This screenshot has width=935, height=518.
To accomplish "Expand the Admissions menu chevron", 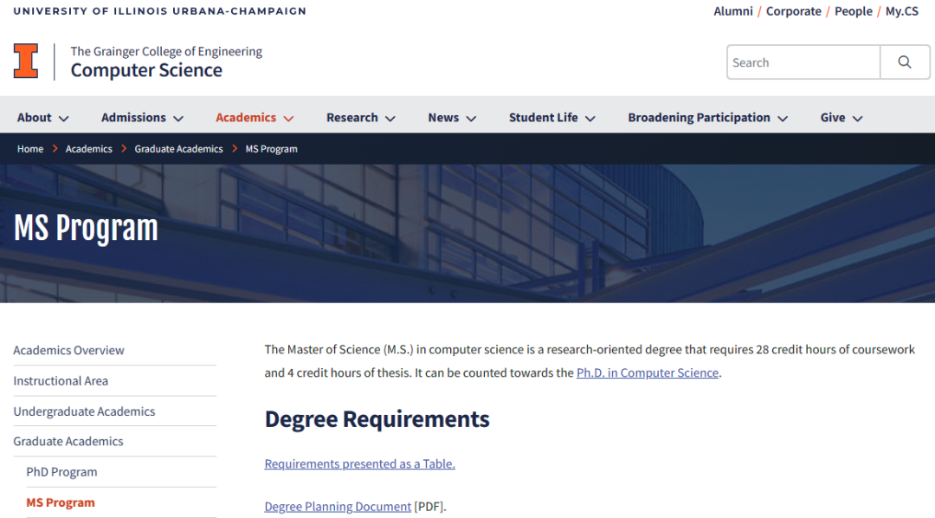I will coord(178,118).
